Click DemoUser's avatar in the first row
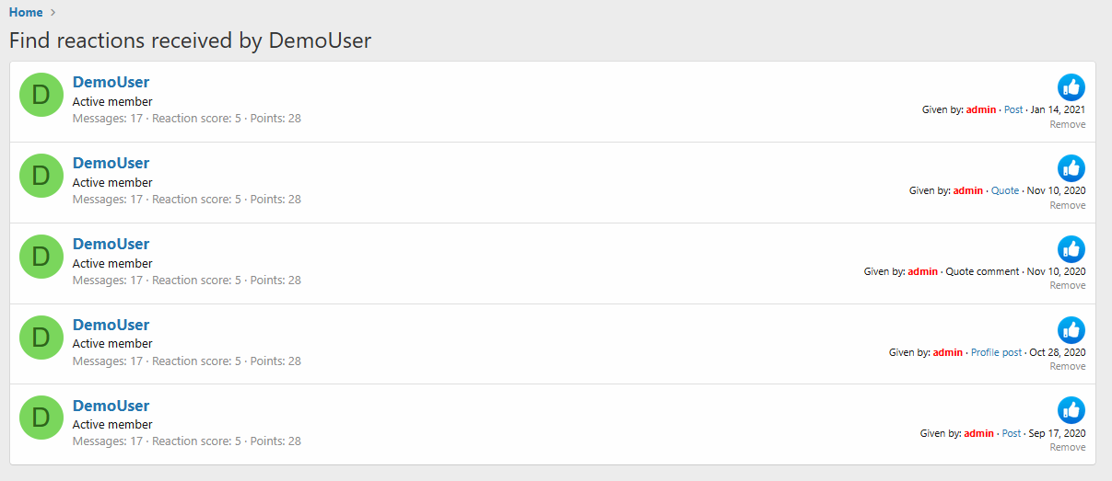This screenshot has width=1112, height=481. 41,95
